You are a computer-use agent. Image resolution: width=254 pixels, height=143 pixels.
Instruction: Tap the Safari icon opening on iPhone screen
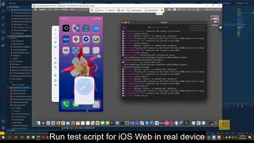click(84, 86)
